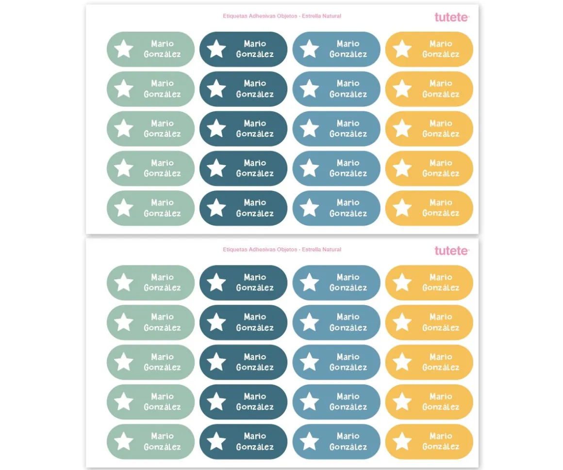Click the pink tutete logo on the bottom sheet

451,251
